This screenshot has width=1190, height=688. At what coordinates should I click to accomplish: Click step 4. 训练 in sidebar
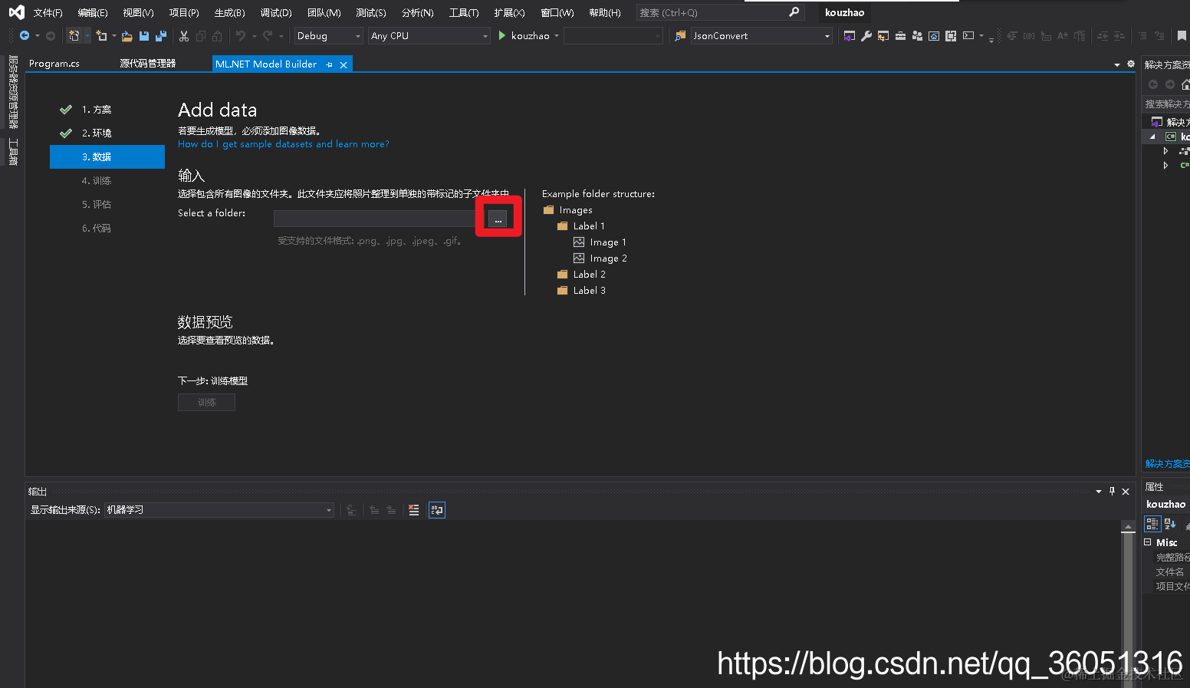click(x=97, y=181)
